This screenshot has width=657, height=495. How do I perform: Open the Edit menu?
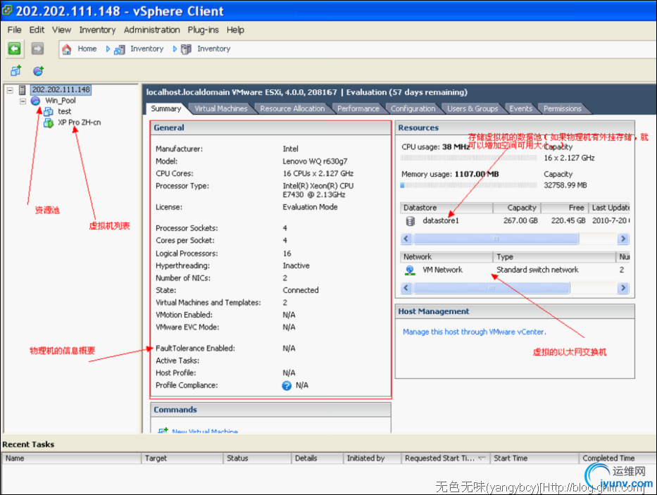[x=37, y=30]
